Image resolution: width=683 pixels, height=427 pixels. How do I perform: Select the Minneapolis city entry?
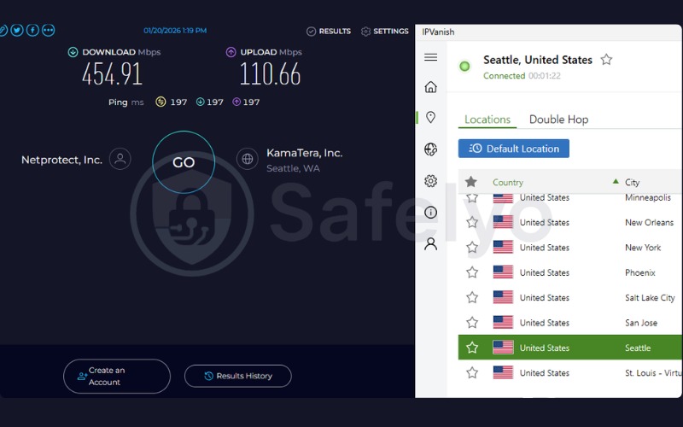[648, 198]
